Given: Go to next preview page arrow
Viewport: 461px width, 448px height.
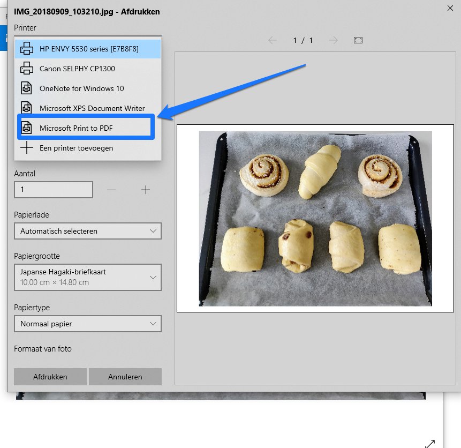Looking at the screenshot, I should pyautogui.click(x=334, y=40).
